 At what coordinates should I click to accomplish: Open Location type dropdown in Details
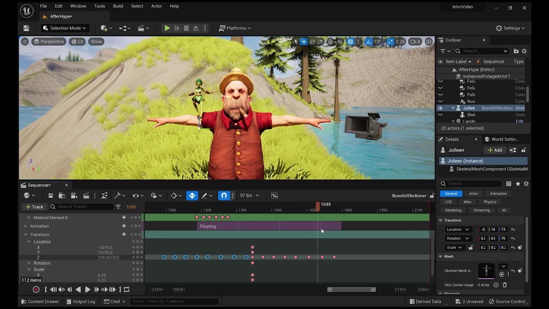coord(458,230)
